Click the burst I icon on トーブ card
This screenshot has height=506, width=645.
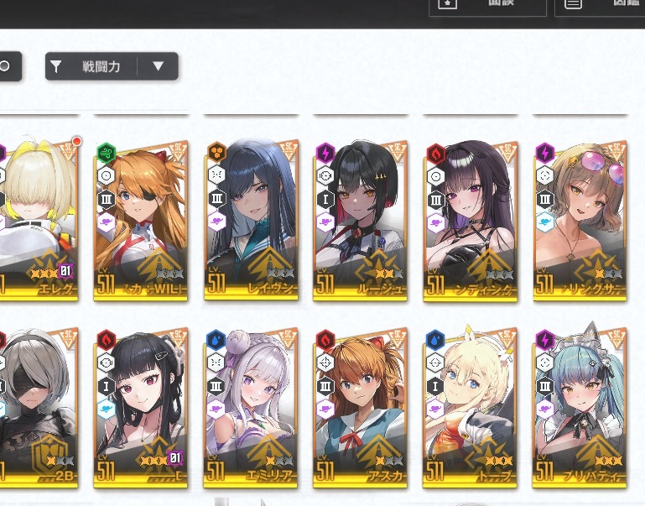tap(434, 386)
